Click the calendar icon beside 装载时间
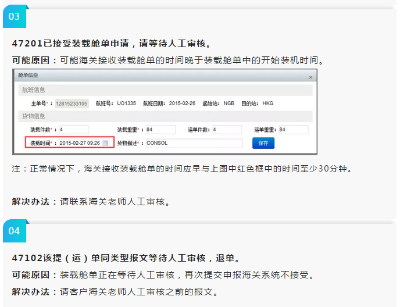 click(105, 143)
